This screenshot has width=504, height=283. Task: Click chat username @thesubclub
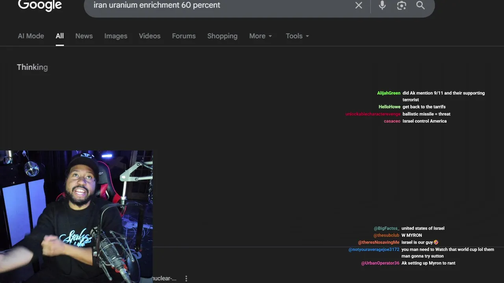click(386, 235)
